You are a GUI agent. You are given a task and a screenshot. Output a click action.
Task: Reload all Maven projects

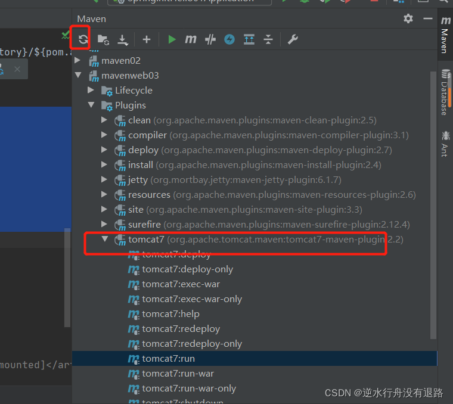pos(83,39)
